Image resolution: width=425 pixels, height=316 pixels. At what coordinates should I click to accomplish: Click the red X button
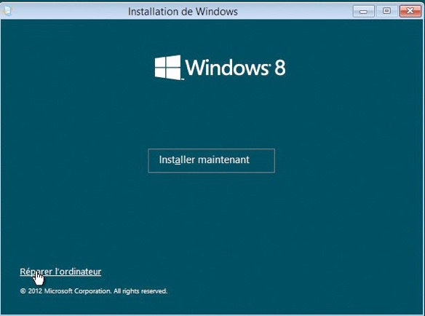(410, 12)
